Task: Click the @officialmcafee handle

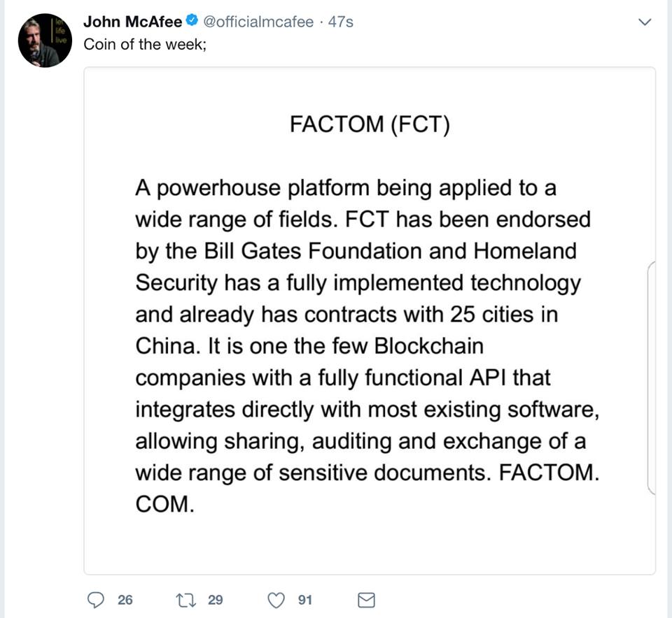Action: [x=258, y=22]
